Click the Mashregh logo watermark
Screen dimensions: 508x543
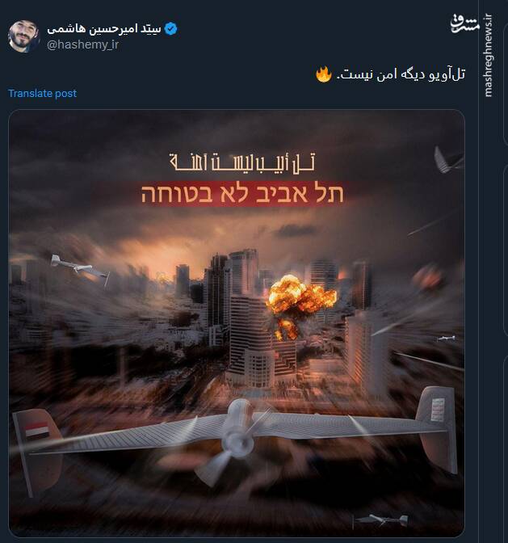pos(465,24)
